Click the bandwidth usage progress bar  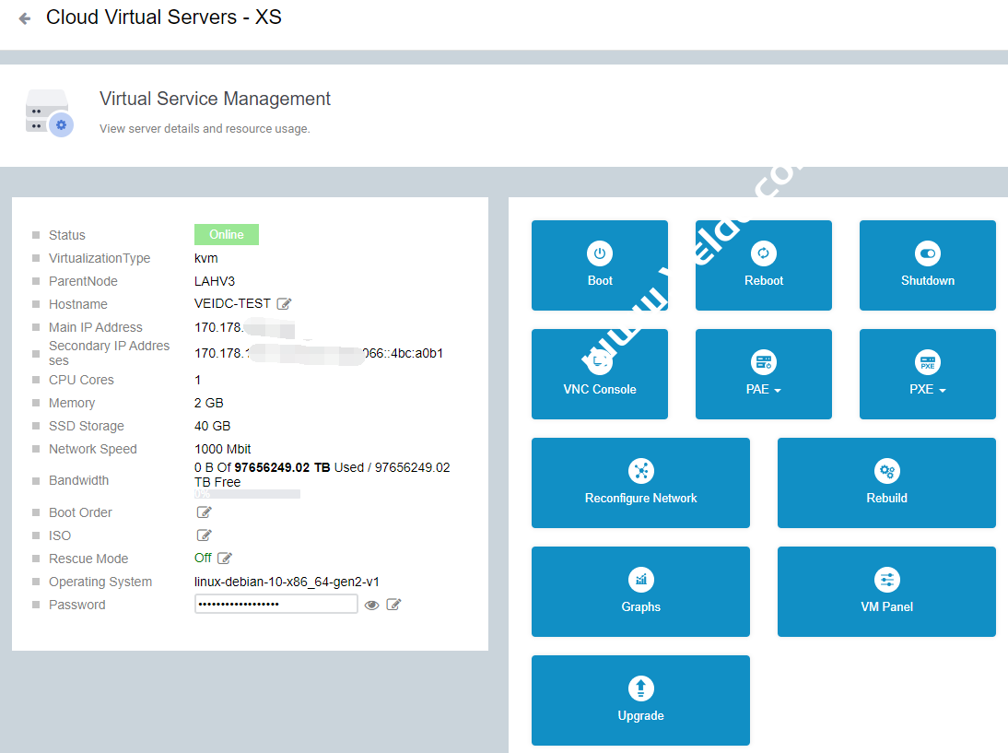click(x=247, y=494)
